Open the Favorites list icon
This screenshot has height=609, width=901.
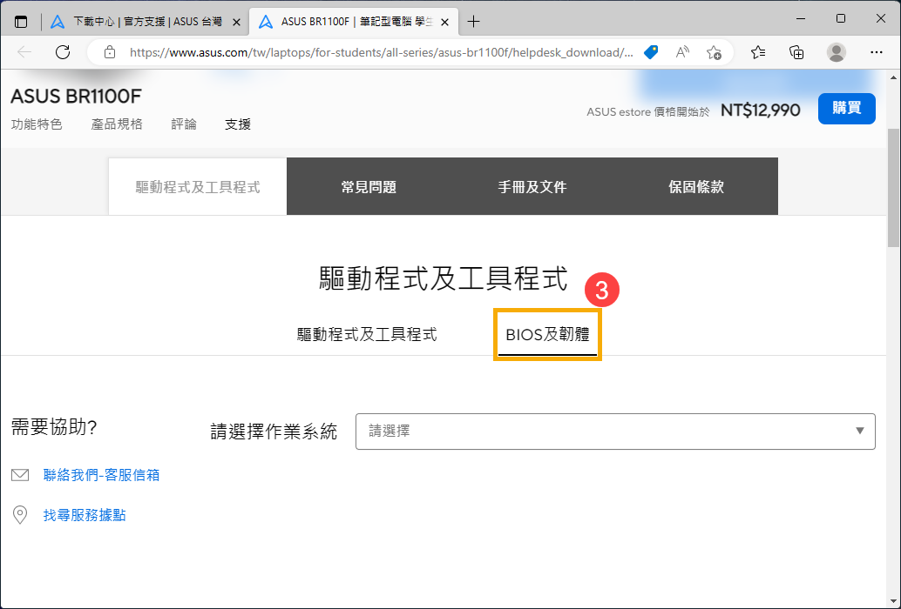[758, 52]
